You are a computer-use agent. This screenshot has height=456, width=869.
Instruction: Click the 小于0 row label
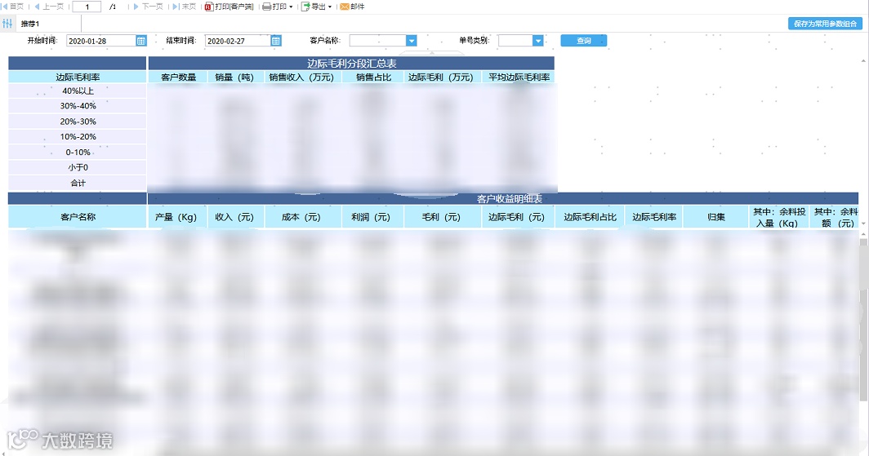(78, 167)
